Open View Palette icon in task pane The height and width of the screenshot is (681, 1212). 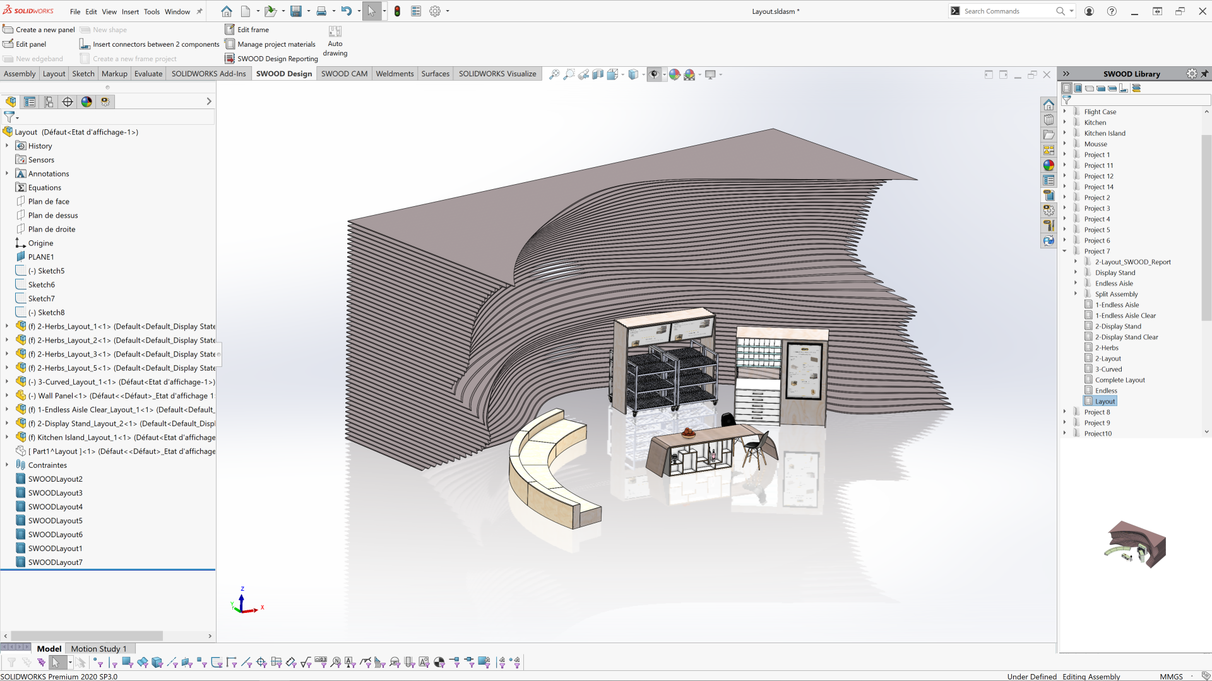pos(1049,150)
